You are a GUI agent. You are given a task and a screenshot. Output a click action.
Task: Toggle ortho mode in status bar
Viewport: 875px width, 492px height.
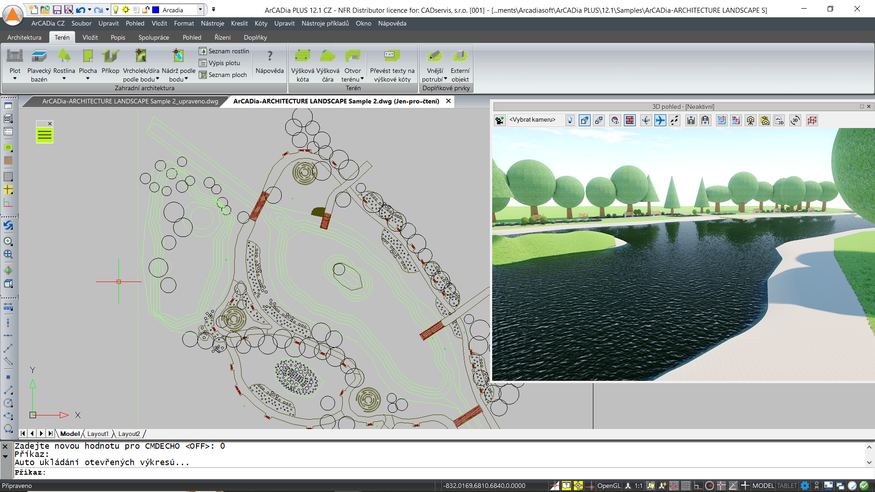pyautogui.click(x=698, y=486)
